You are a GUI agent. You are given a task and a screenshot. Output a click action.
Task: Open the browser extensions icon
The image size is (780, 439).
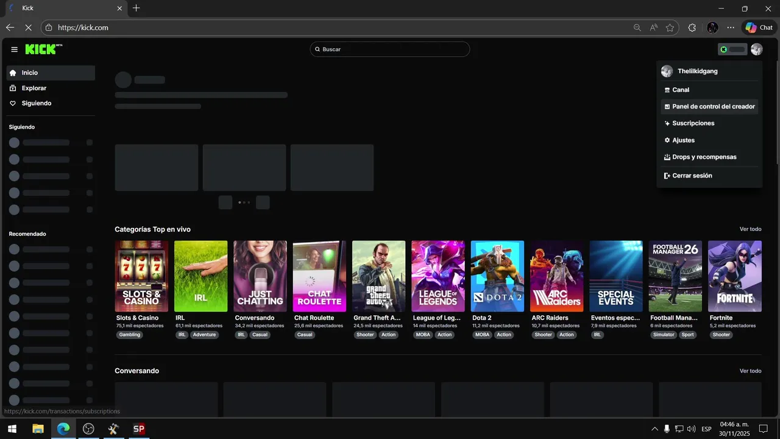[692, 27]
